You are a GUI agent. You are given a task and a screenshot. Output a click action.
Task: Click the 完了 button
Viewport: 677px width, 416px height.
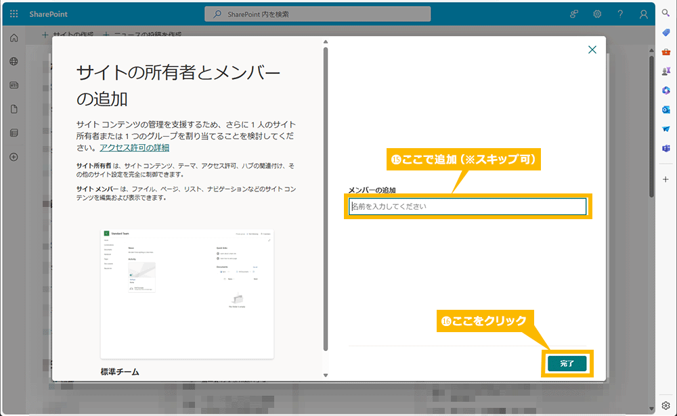tap(567, 364)
